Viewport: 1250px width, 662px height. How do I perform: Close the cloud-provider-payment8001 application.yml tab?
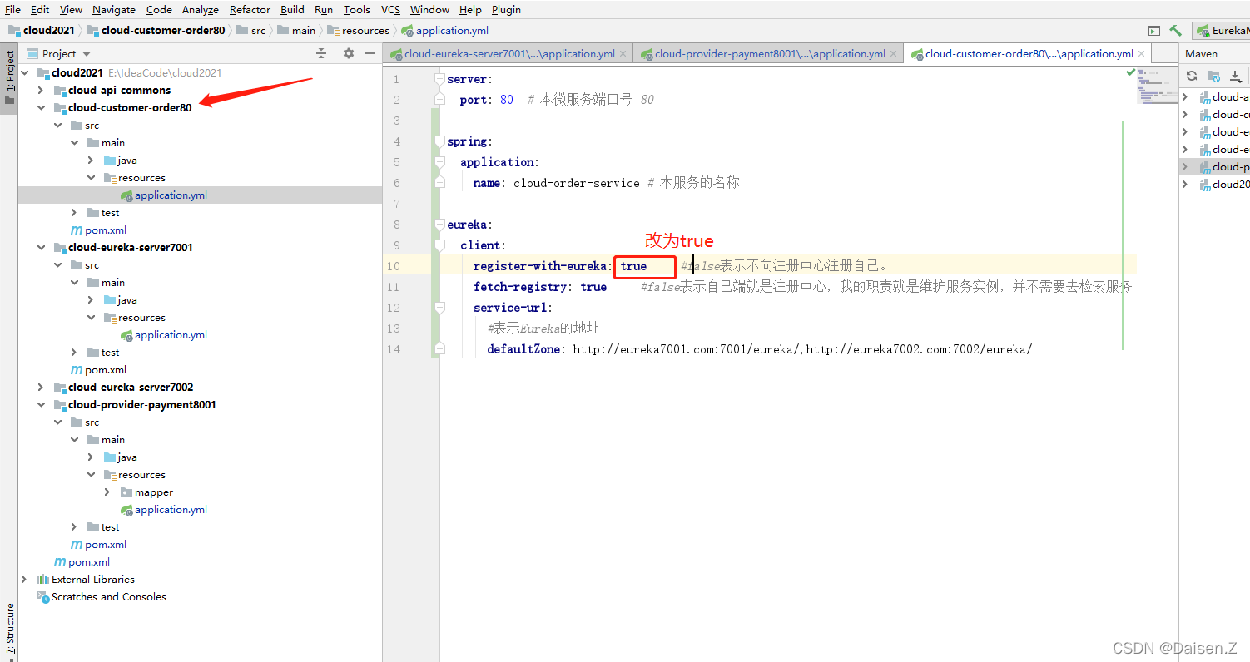(894, 53)
